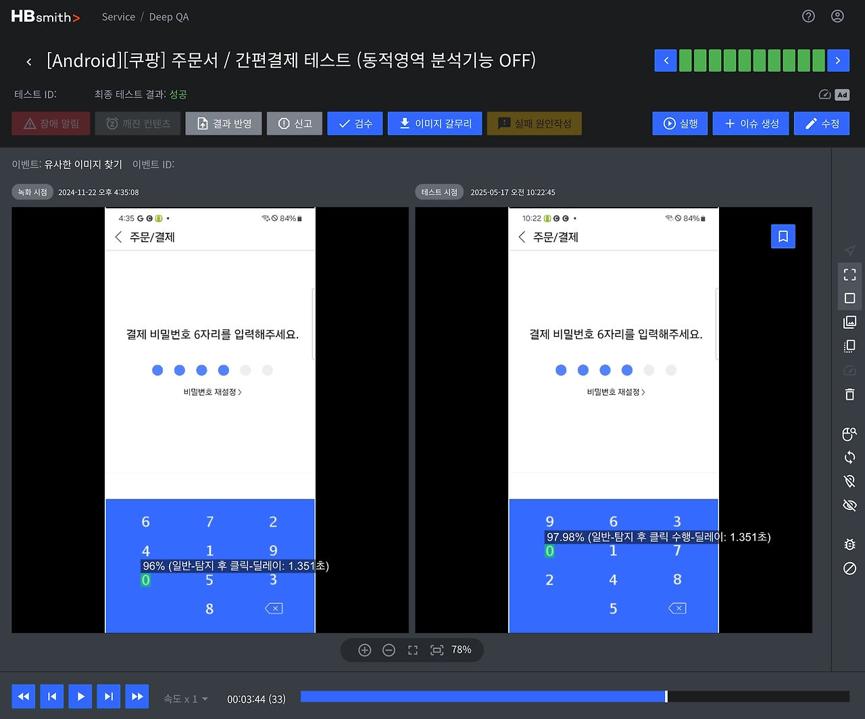Select the dashed-corner focus frame tool

click(850, 274)
